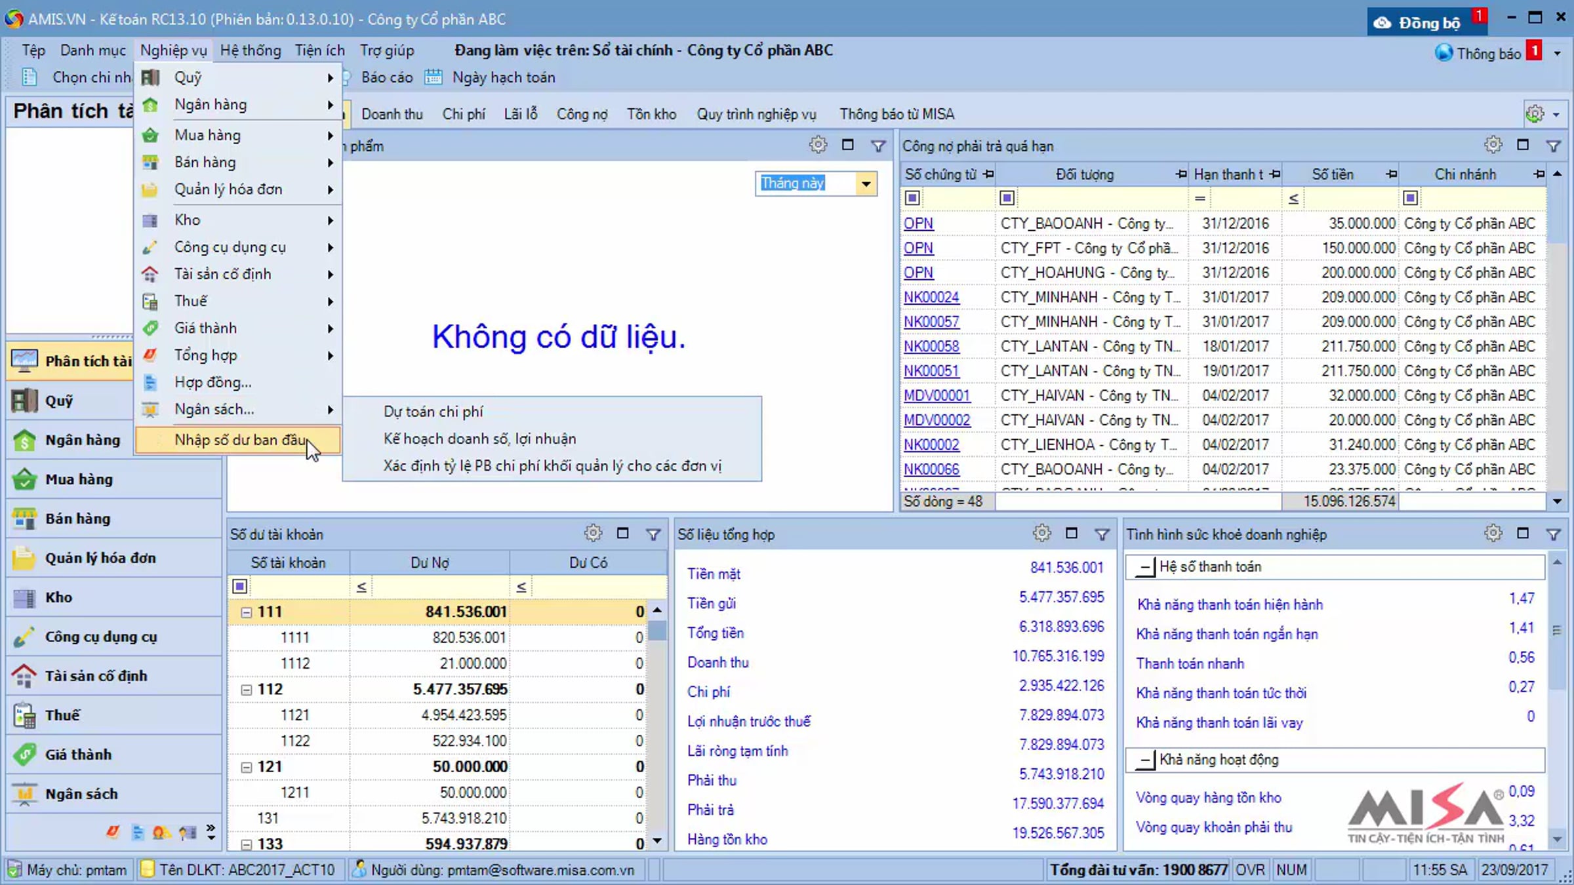The width and height of the screenshot is (1574, 885).
Task: Click filter funnel in Công nợ phải trả quá hạn panel
Action: (1553, 146)
